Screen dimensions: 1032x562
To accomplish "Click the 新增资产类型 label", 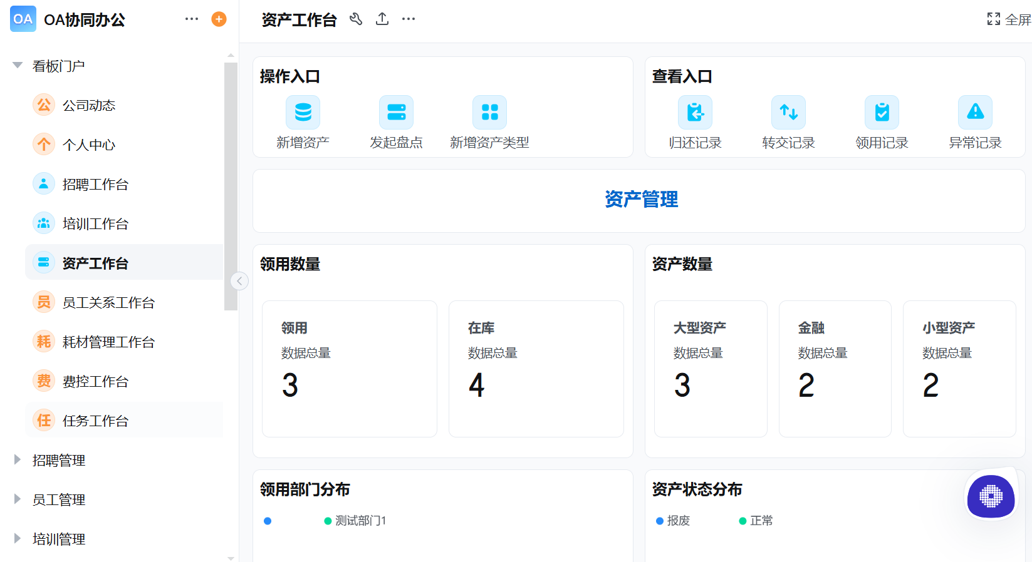I will pyautogui.click(x=489, y=143).
